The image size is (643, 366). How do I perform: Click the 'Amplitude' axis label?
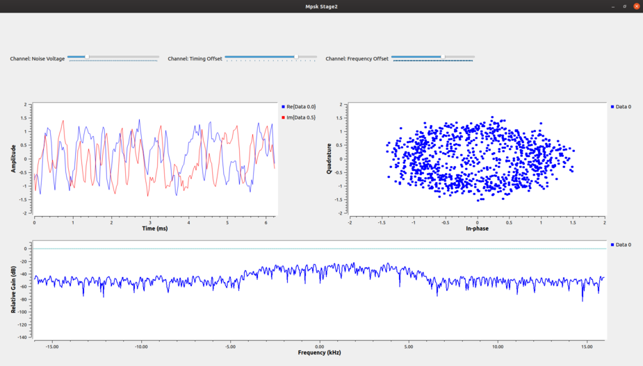click(13, 158)
